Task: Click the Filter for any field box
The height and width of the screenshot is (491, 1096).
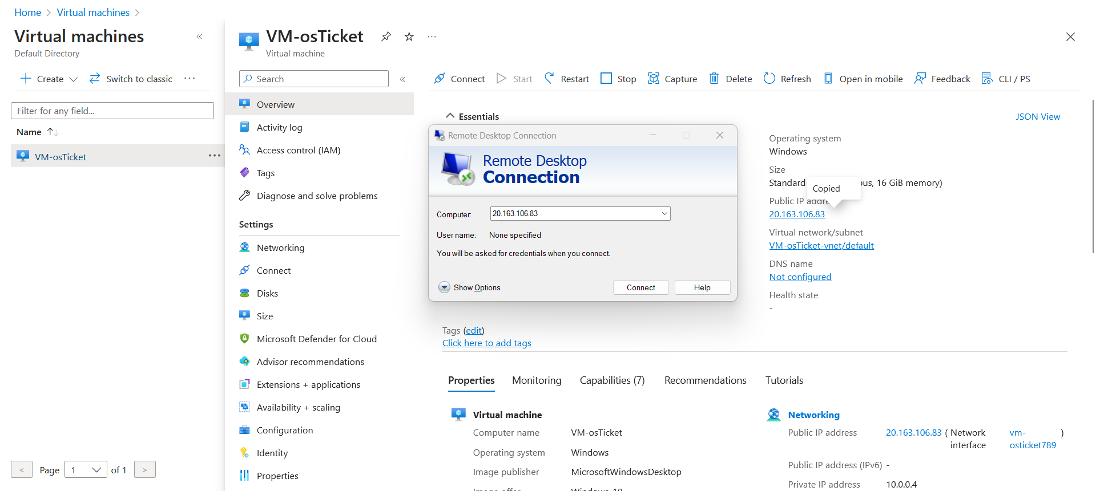Action: pyautogui.click(x=112, y=111)
